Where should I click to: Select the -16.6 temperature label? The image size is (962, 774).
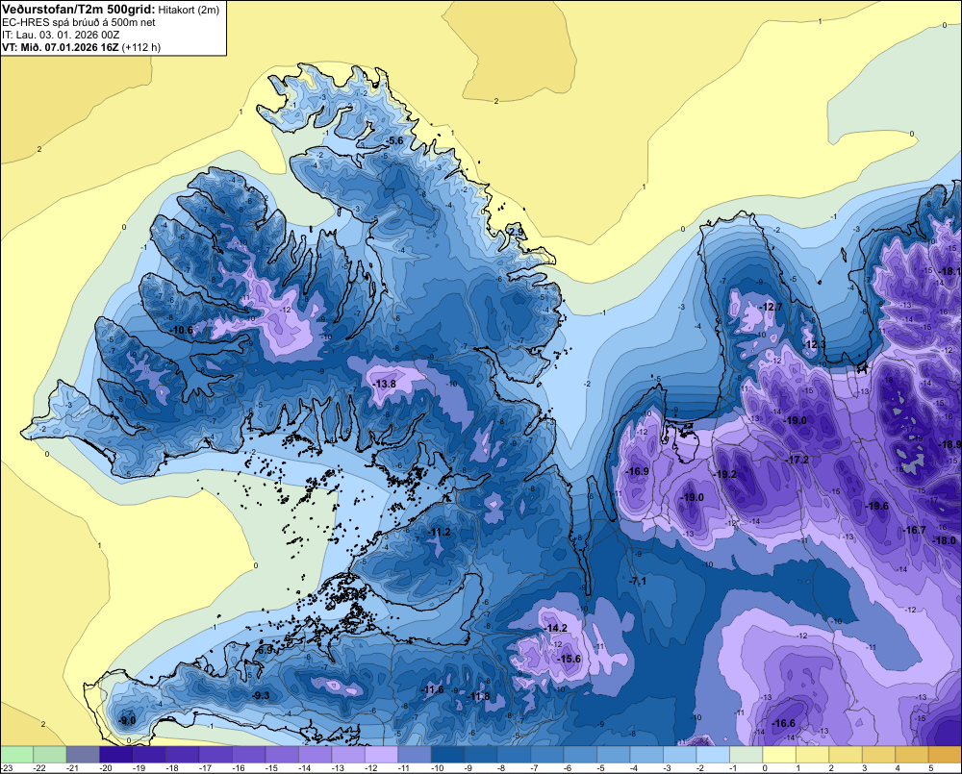click(x=783, y=724)
